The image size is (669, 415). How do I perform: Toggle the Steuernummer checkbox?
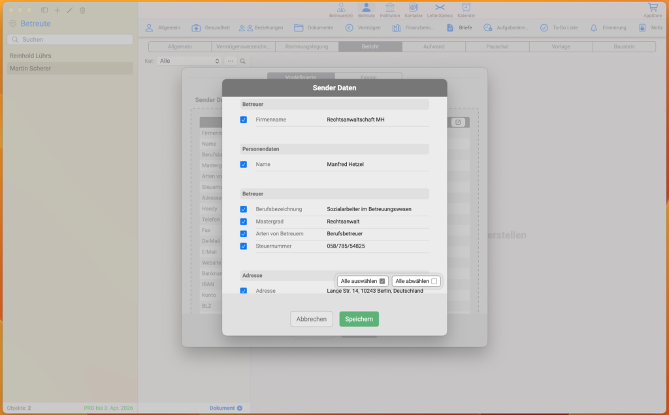[244, 246]
